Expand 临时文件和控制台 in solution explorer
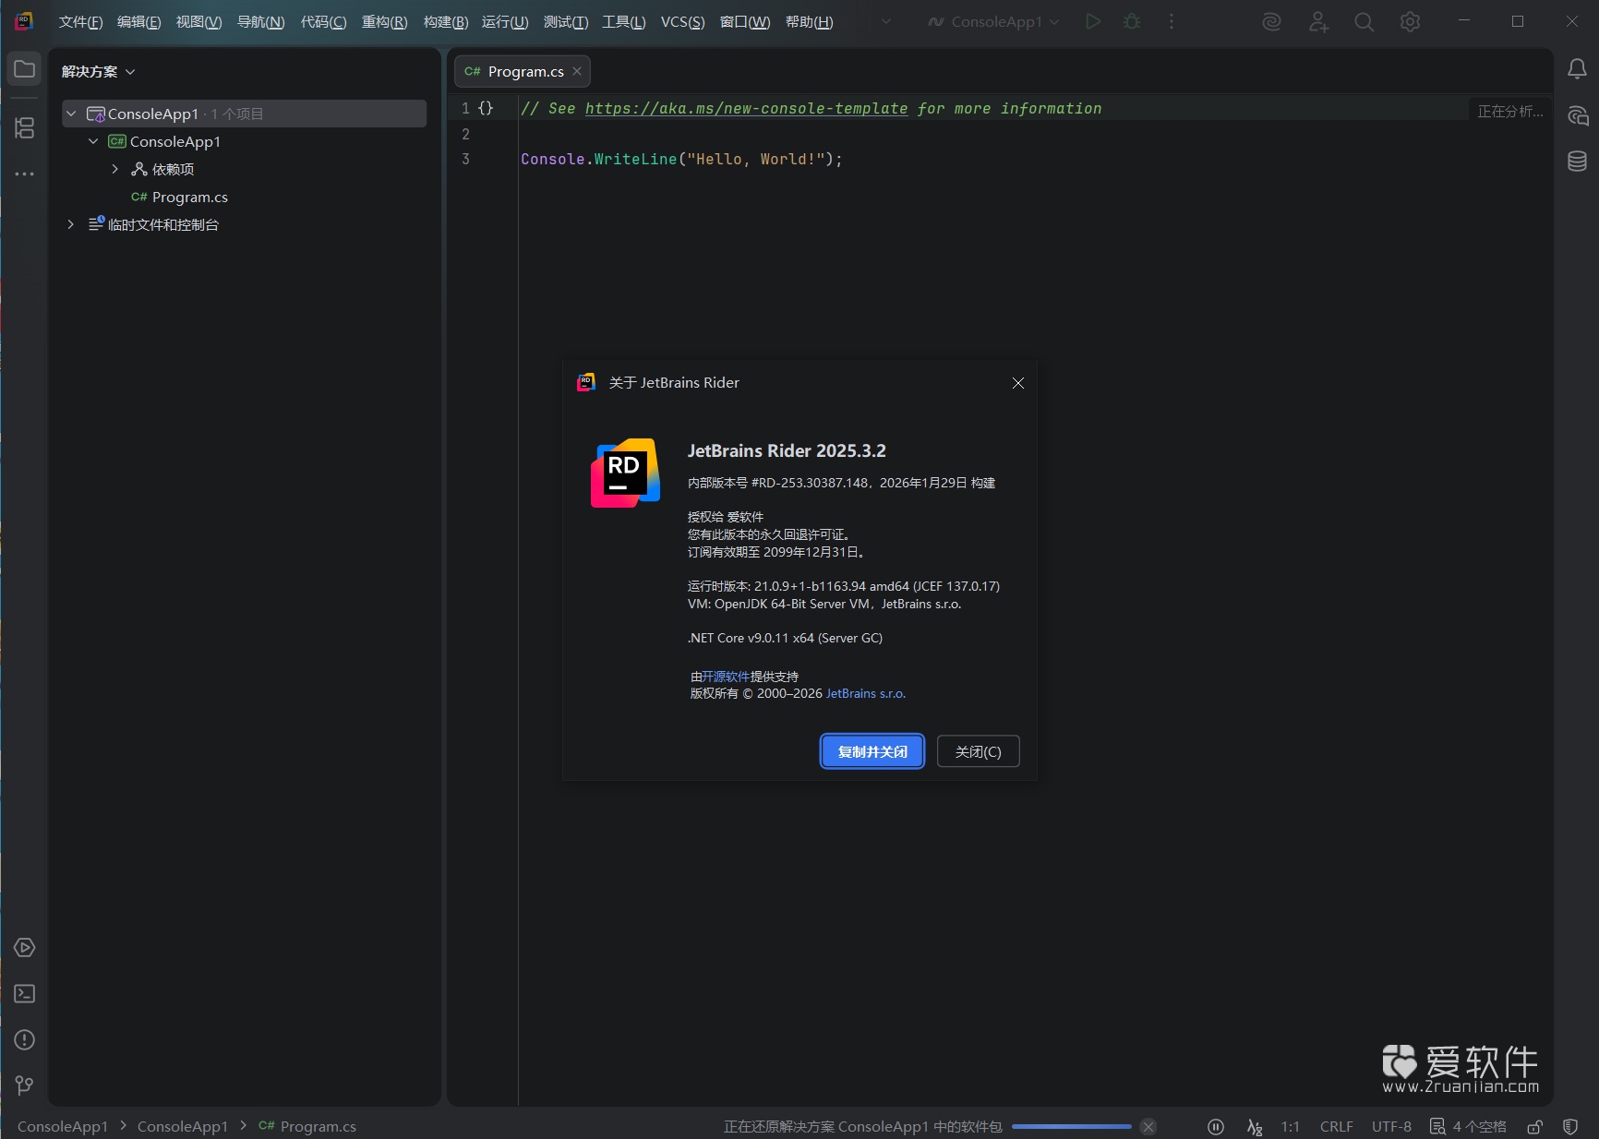Screen dimensions: 1599x1139 click(x=71, y=224)
